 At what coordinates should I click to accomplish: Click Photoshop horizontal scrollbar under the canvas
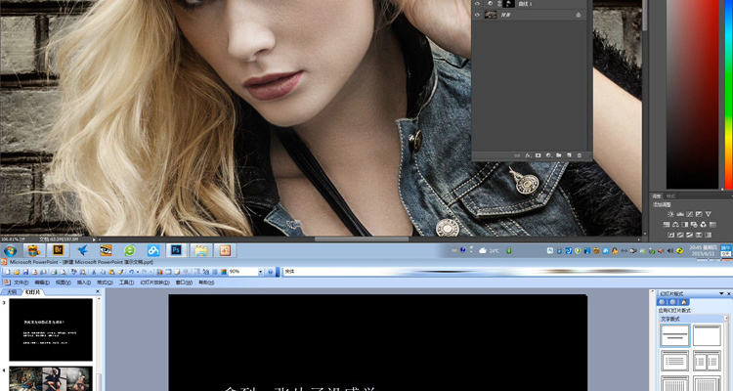tap(362, 239)
